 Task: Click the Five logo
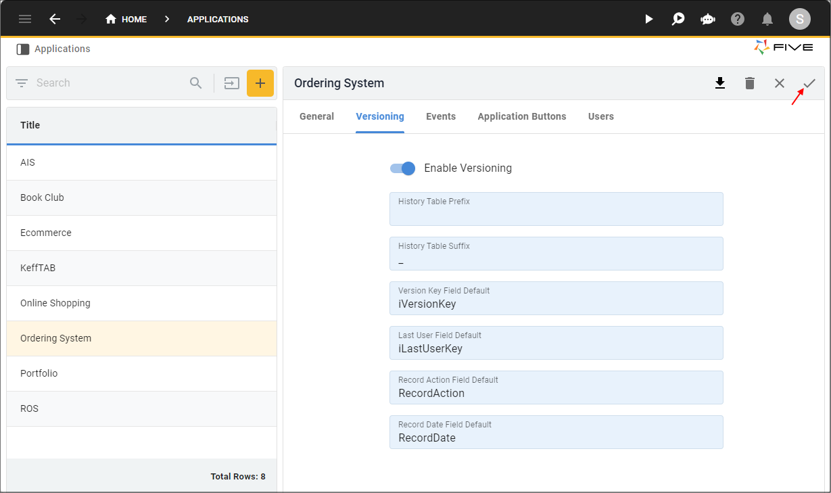tap(783, 47)
